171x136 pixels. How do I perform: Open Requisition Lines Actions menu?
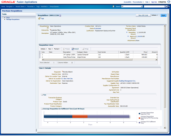44,49
